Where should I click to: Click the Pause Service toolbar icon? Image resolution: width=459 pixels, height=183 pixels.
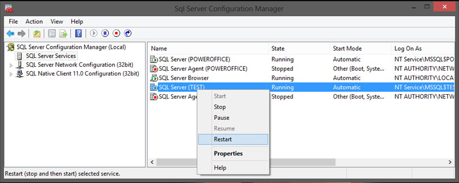point(105,34)
